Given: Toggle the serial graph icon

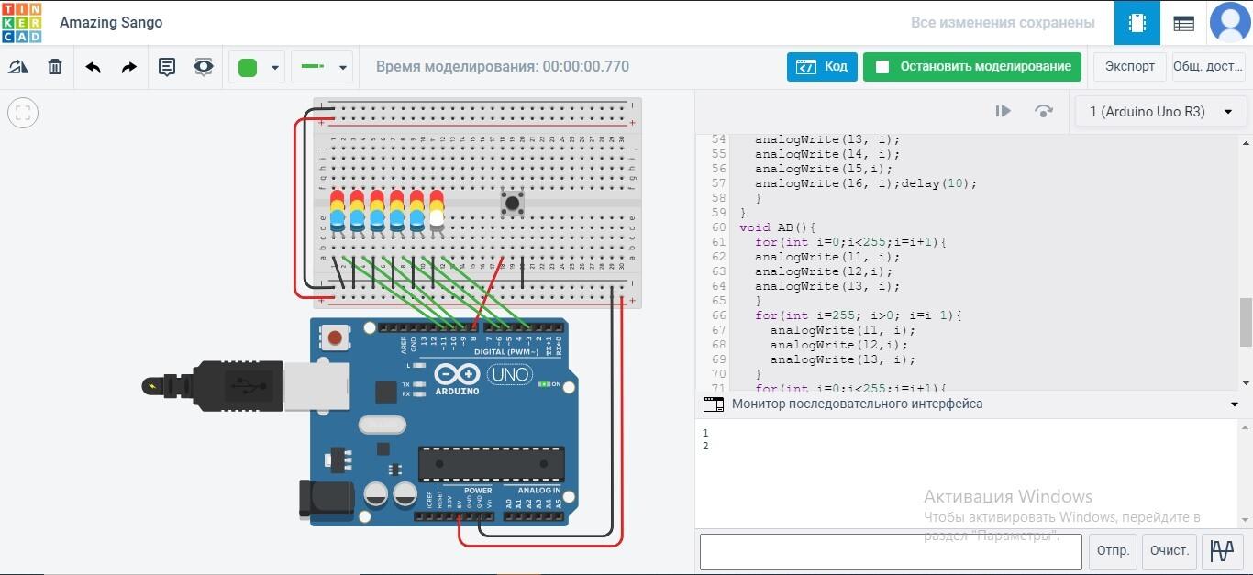Looking at the screenshot, I should coord(1222,551).
